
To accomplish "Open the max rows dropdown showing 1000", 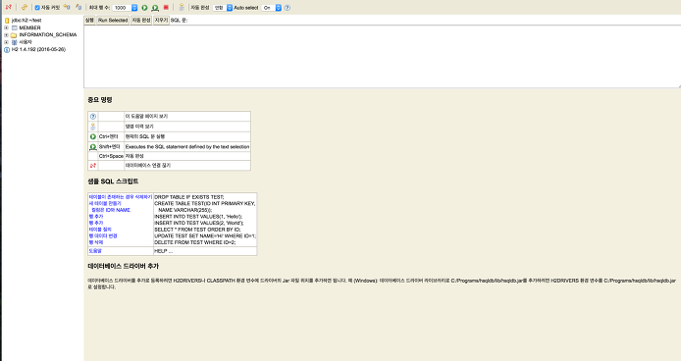I will coord(125,8).
